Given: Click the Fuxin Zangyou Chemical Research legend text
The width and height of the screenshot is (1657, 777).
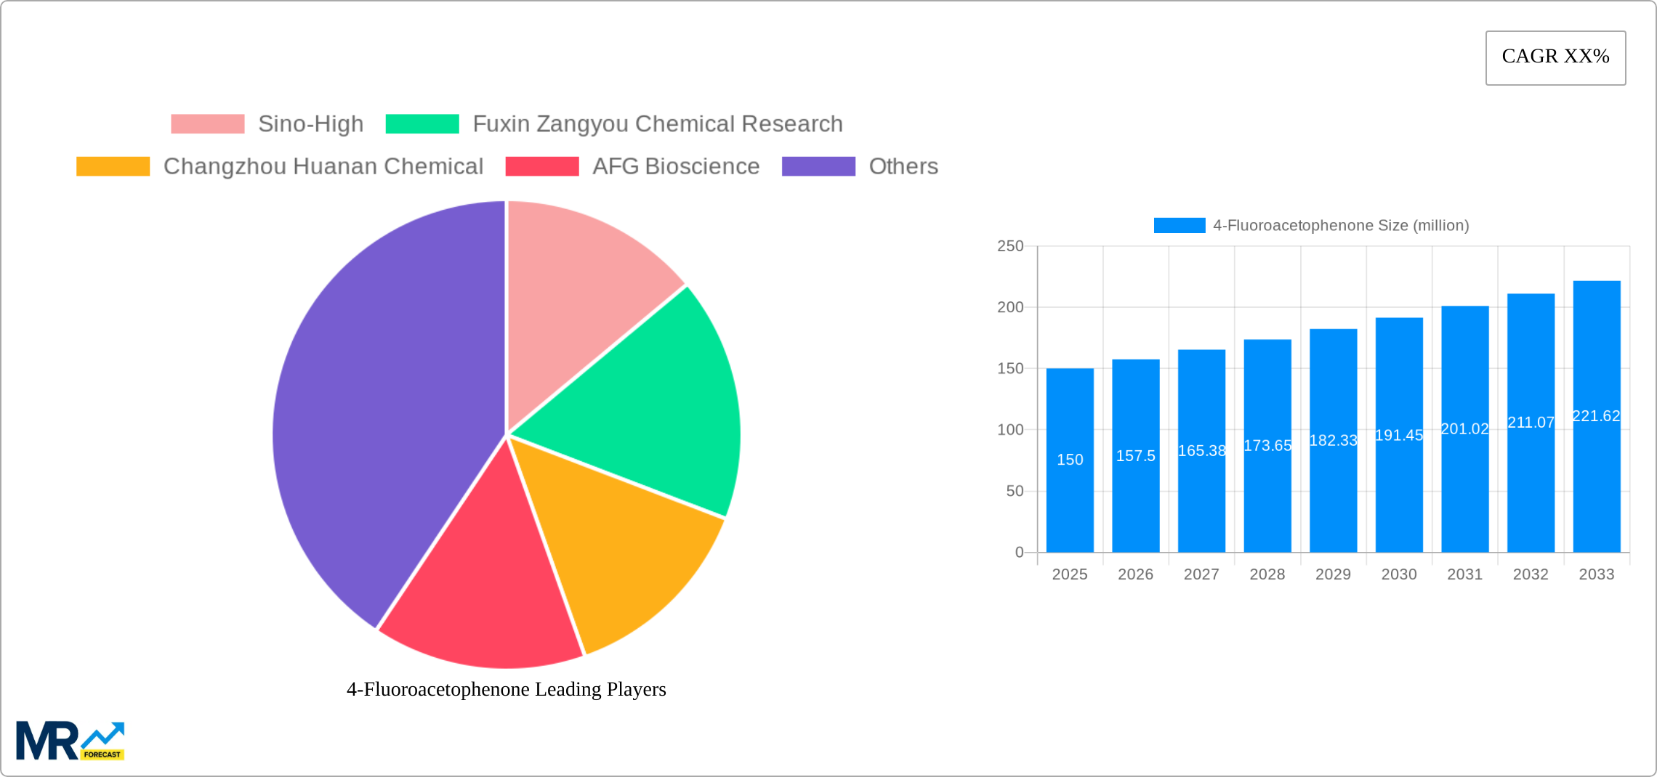Looking at the screenshot, I should pos(657,123).
